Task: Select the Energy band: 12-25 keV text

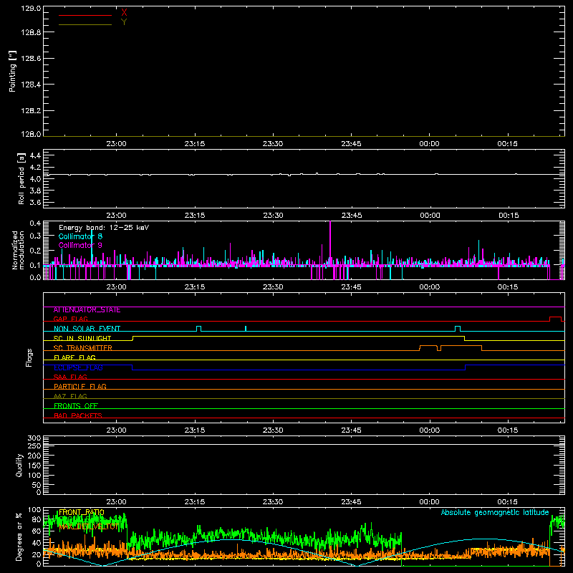Action: pos(104,228)
